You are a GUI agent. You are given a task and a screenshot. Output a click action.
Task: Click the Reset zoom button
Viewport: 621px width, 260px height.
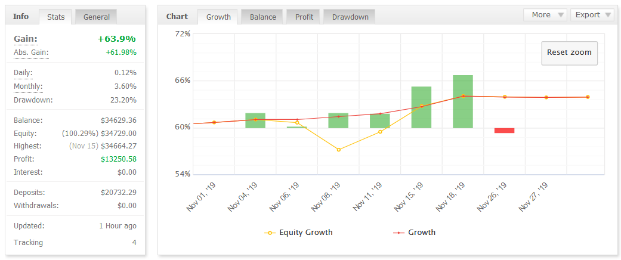[x=569, y=52]
